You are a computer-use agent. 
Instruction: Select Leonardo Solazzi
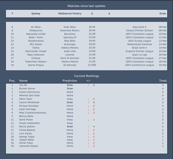tap(29, 146)
